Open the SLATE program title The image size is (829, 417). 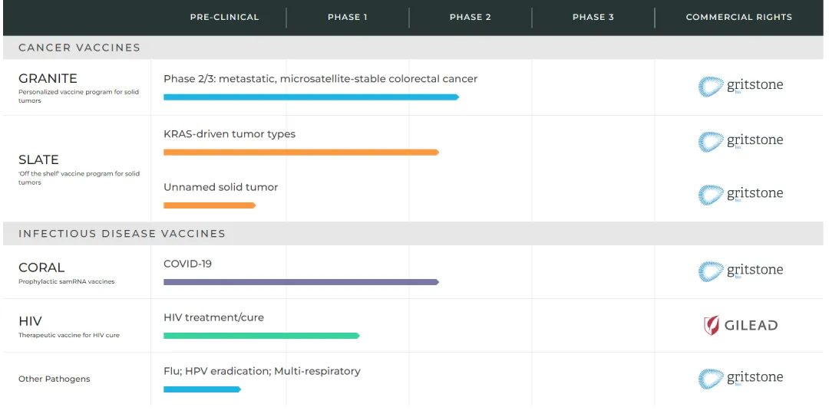click(38, 159)
